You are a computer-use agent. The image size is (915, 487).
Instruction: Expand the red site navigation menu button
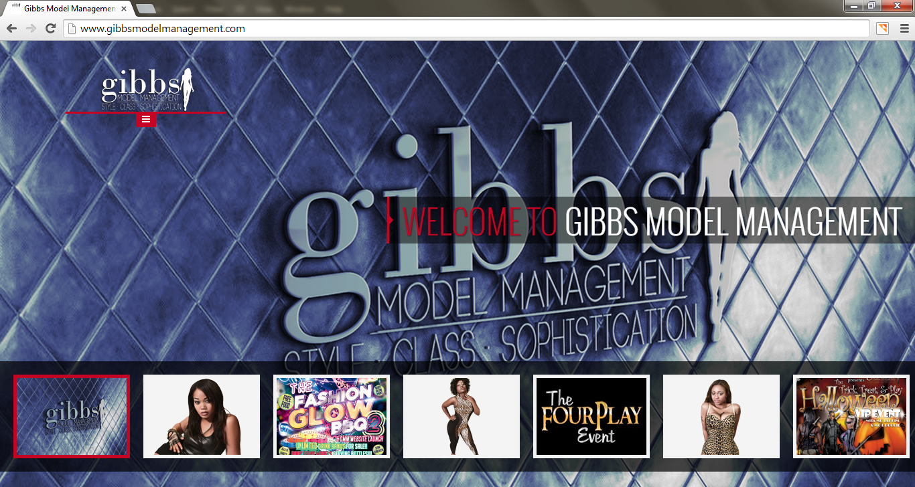pos(146,120)
